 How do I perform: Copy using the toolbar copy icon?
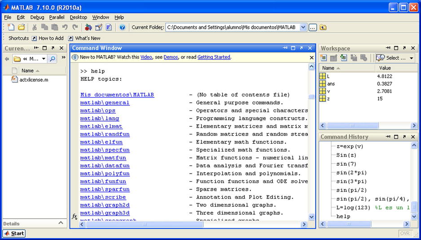[44, 27]
